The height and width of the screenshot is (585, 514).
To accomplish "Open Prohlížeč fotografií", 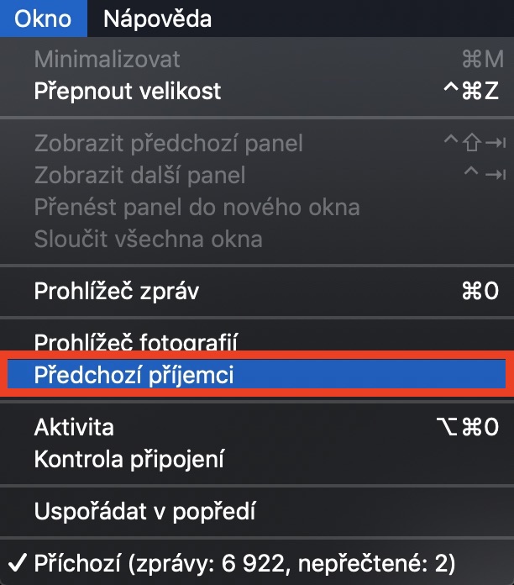I will pos(136,342).
